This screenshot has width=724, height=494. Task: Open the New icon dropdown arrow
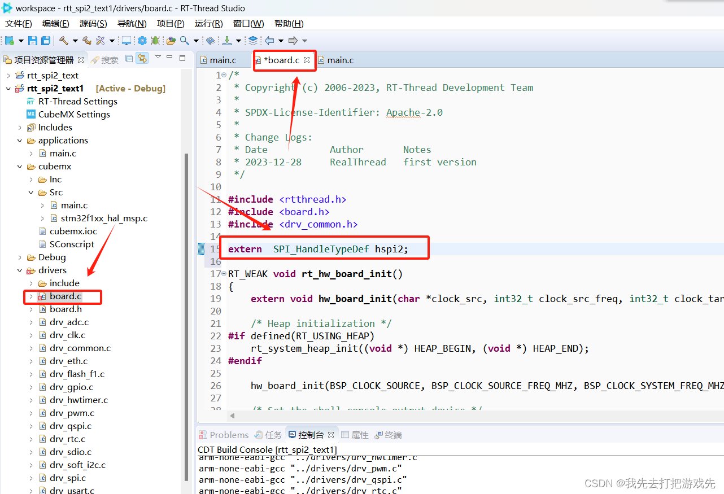[21, 41]
